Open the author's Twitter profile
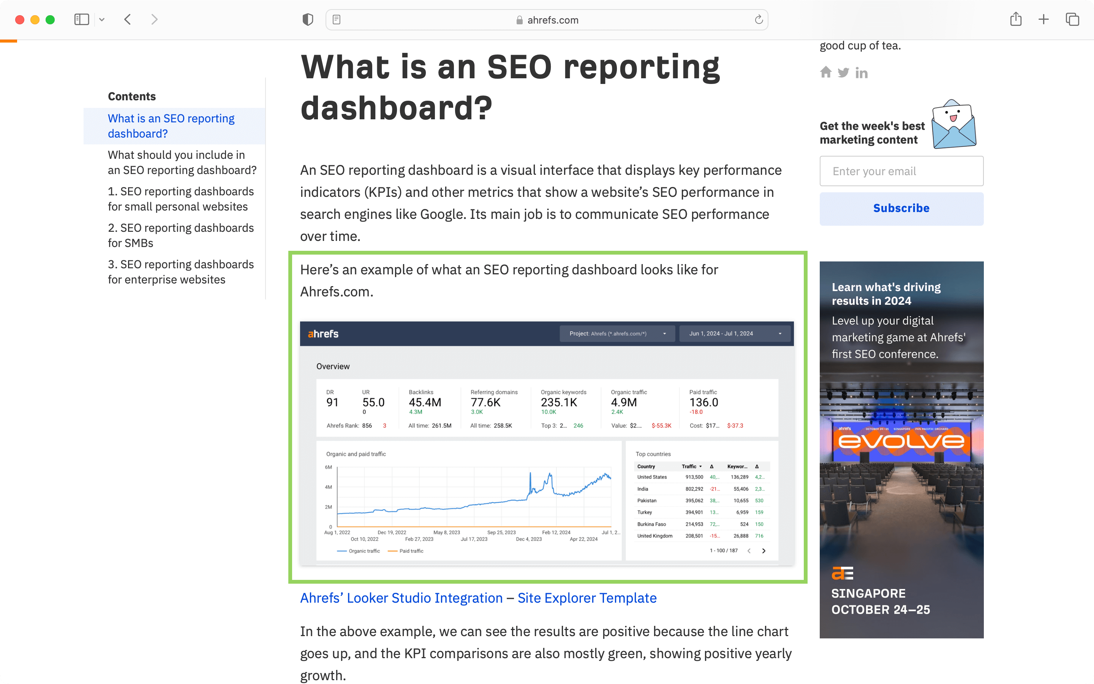This screenshot has height=684, width=1094. [843, 72]
